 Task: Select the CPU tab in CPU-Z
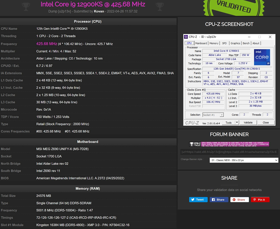pyautogui.click(x=189, y=43)
